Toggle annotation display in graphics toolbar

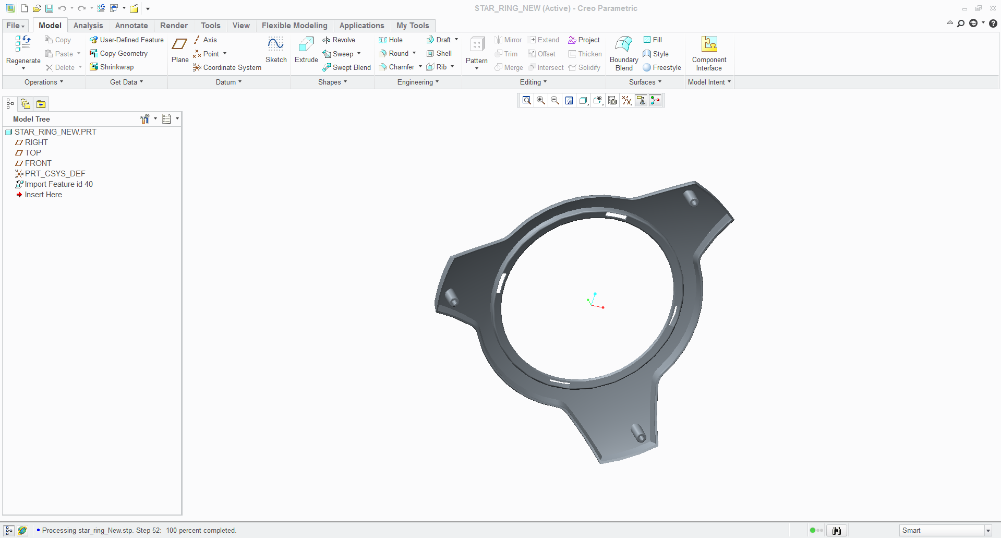click(641, 100)
